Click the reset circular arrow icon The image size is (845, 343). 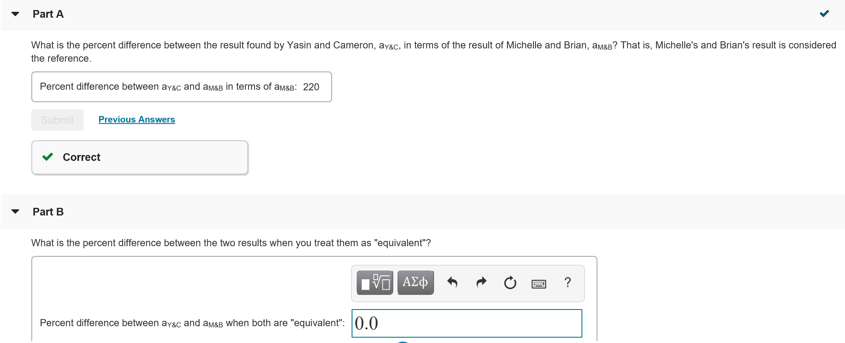510,282
